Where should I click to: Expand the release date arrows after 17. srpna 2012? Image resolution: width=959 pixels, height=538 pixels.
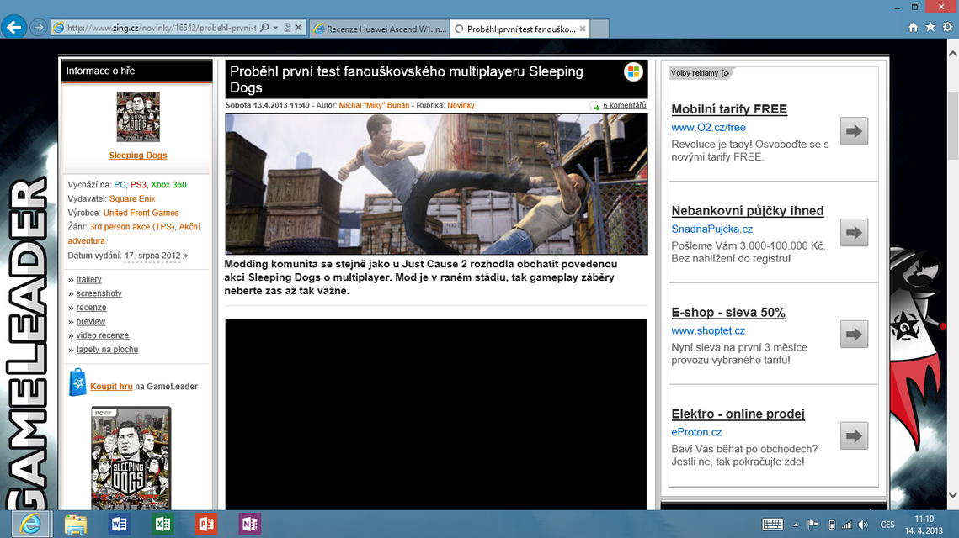pos(185,256)
